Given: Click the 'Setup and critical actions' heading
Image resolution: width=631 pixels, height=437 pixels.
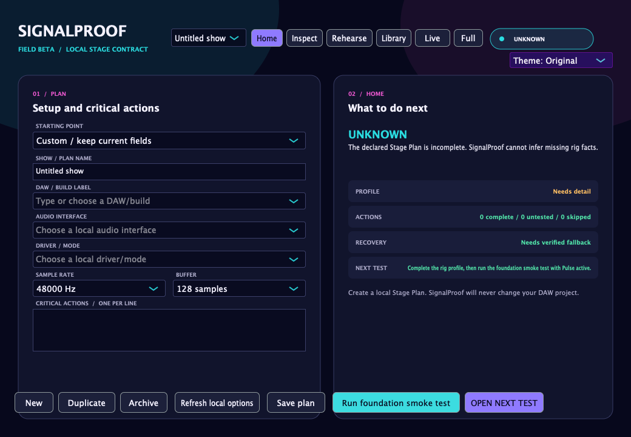Looking at the screenshot, I should coord(96,108).
